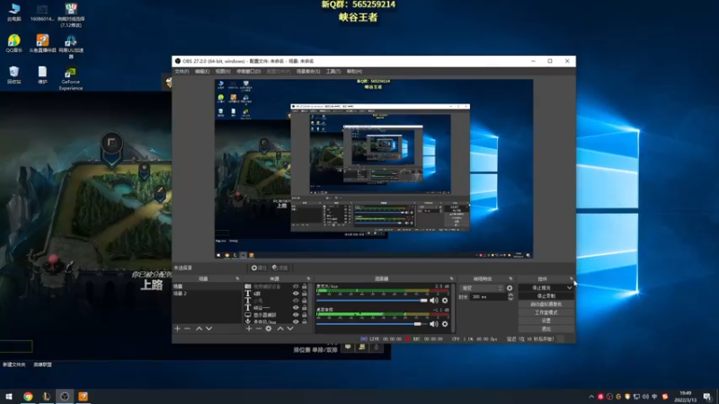Mute the Mic/Aux speaker icon

[x=434, y=301]
